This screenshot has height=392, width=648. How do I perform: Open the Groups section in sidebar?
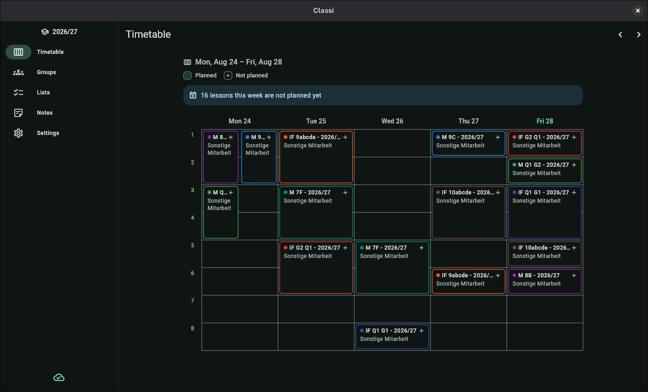(59, 72)
